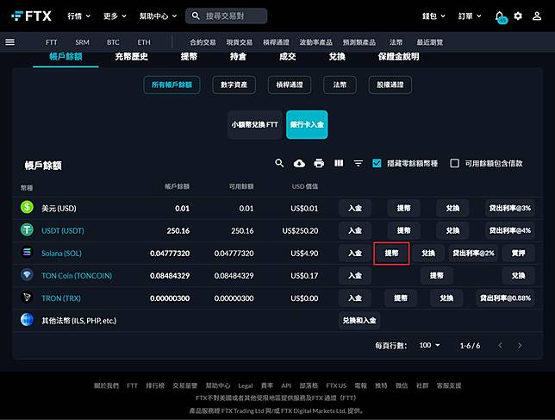Switch to 保證金說明 tab

tap(398, 57)
